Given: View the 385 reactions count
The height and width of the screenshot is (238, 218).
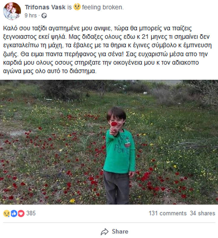Looking at the screenshot, I should coord(31,213).
